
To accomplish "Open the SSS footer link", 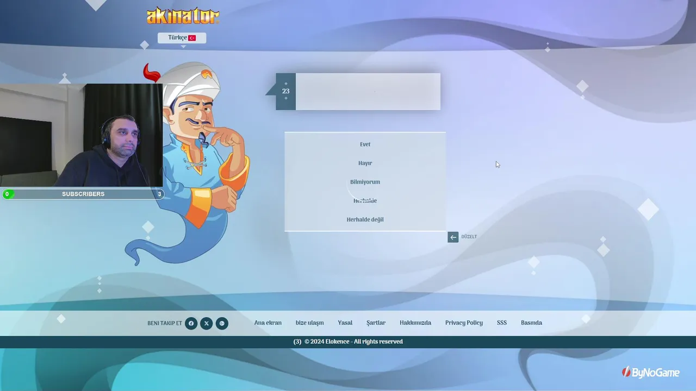I will [502, 323].
